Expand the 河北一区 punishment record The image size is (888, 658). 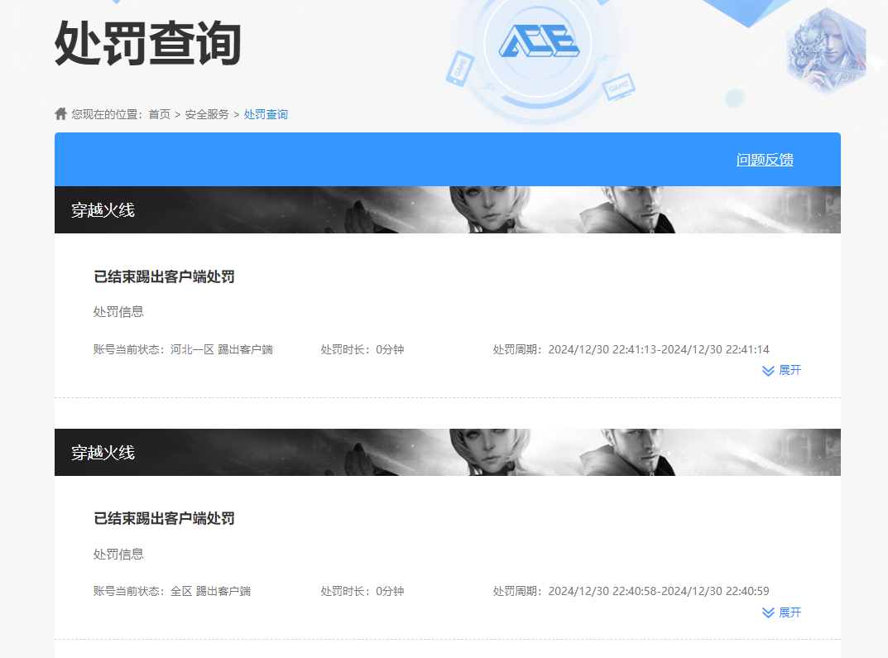[x=781, y=370]
